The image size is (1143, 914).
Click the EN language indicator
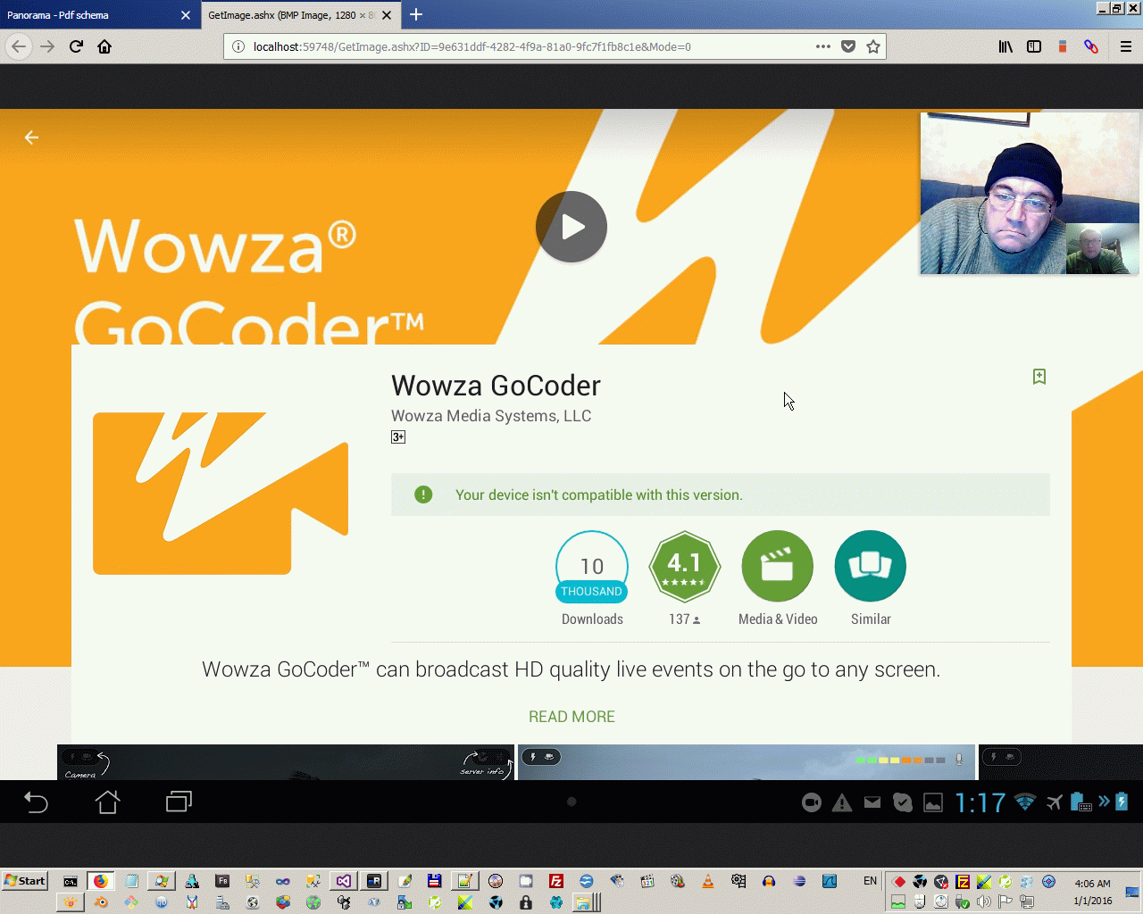coord(870,881)
